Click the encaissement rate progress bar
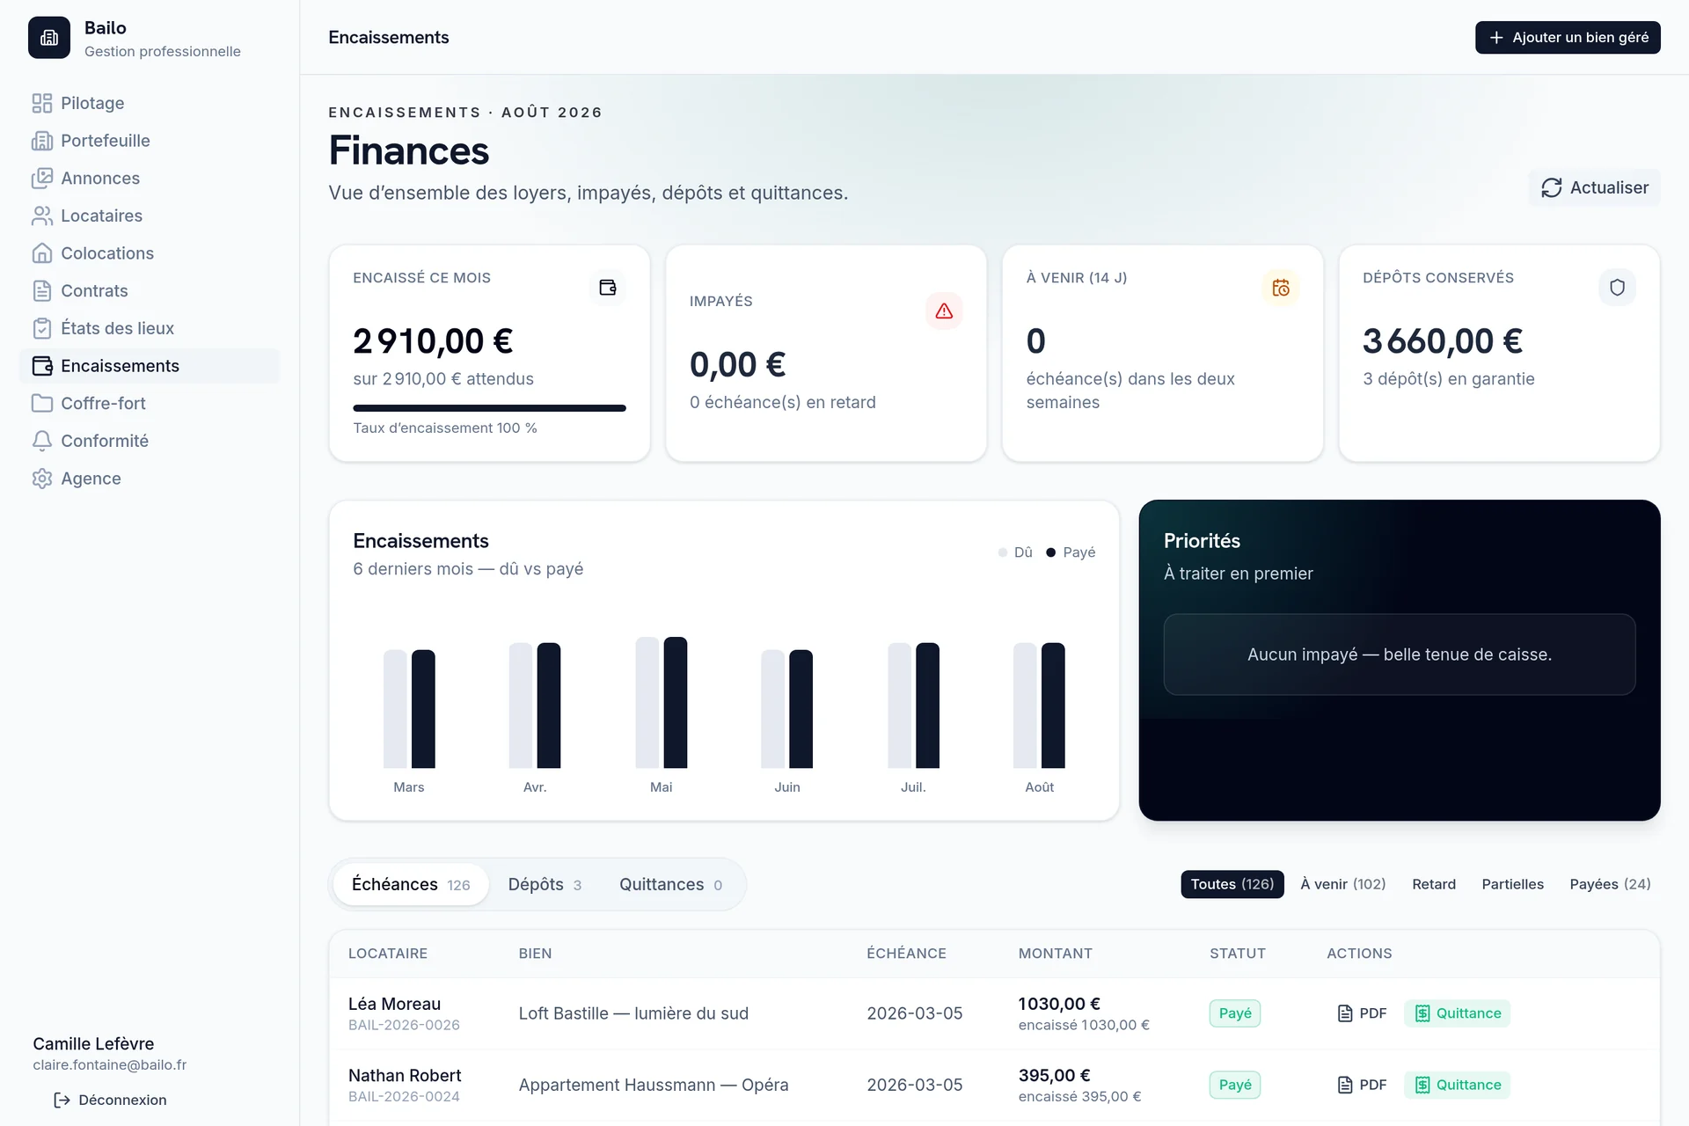The height and width of the screenshot is (1126, 1689). 489,408
